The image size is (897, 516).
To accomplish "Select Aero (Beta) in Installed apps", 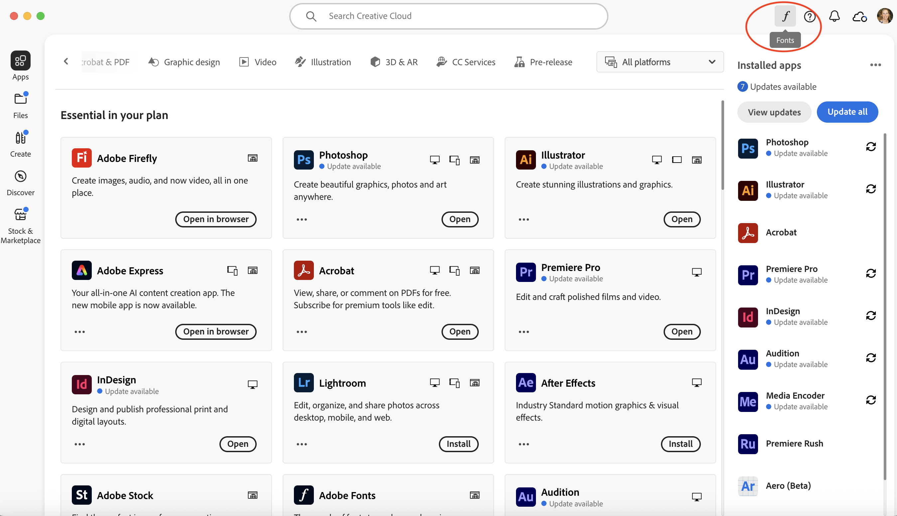I will point(808,486).
